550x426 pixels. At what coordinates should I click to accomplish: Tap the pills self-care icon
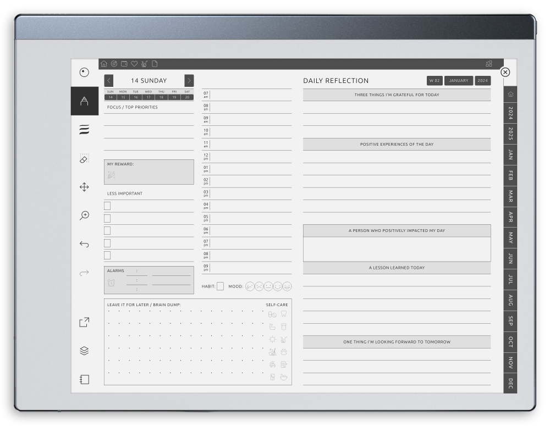click(272, 314)
